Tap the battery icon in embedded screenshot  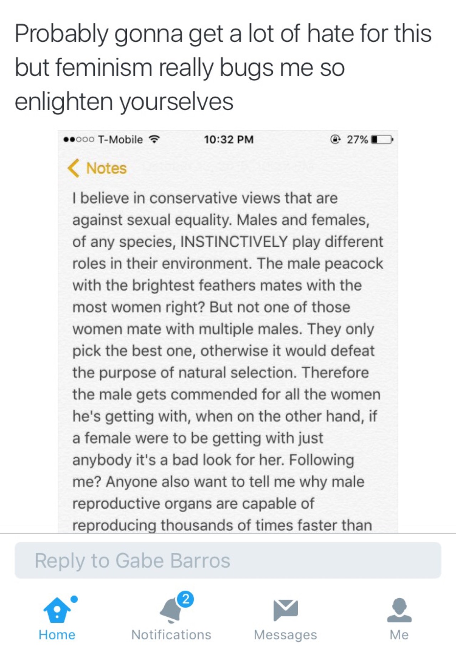tap(382, 139)
